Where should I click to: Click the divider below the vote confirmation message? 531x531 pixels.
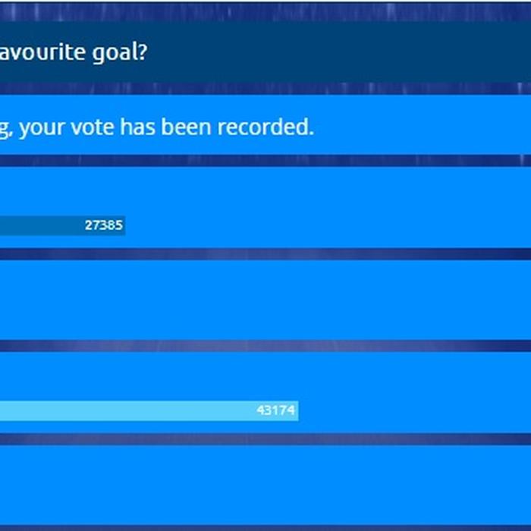click(265, 160)
